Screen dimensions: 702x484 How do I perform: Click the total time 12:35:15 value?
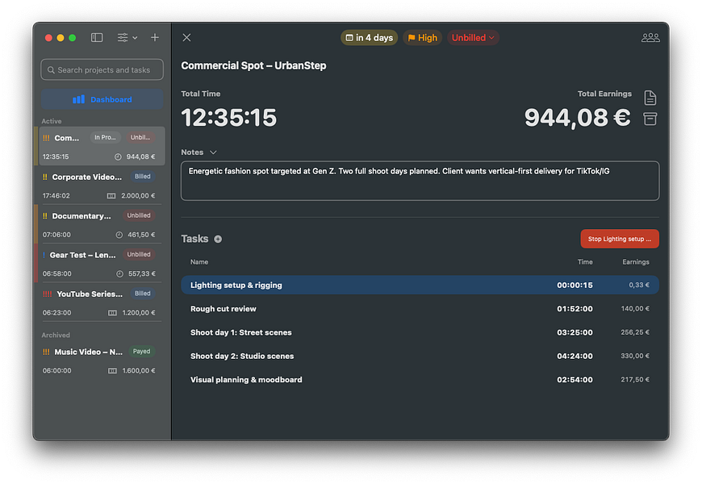click(x=229, y=118)
